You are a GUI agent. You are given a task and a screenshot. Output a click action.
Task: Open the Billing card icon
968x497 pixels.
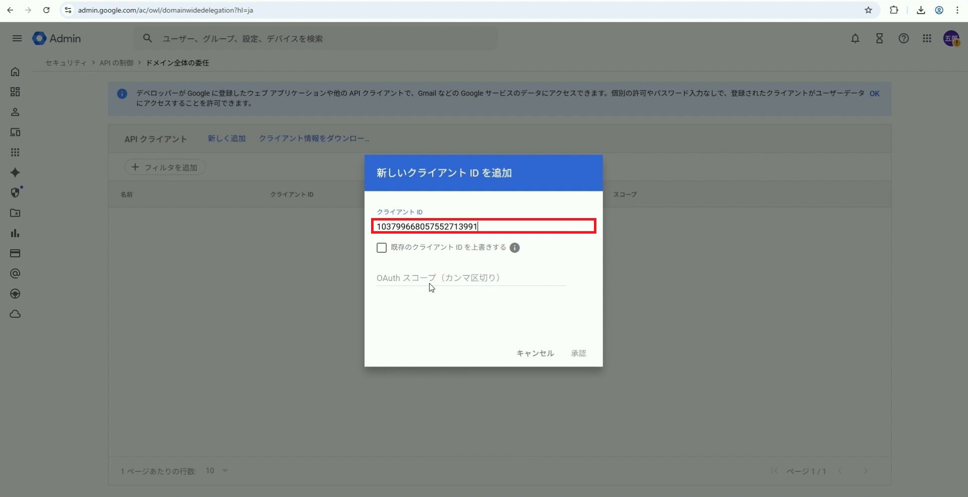(15, 253)
